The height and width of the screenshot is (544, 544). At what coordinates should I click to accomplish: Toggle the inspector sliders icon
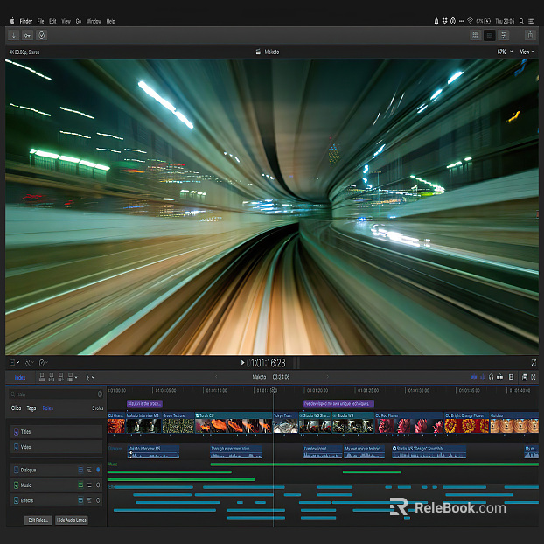(x=504, y=35)
